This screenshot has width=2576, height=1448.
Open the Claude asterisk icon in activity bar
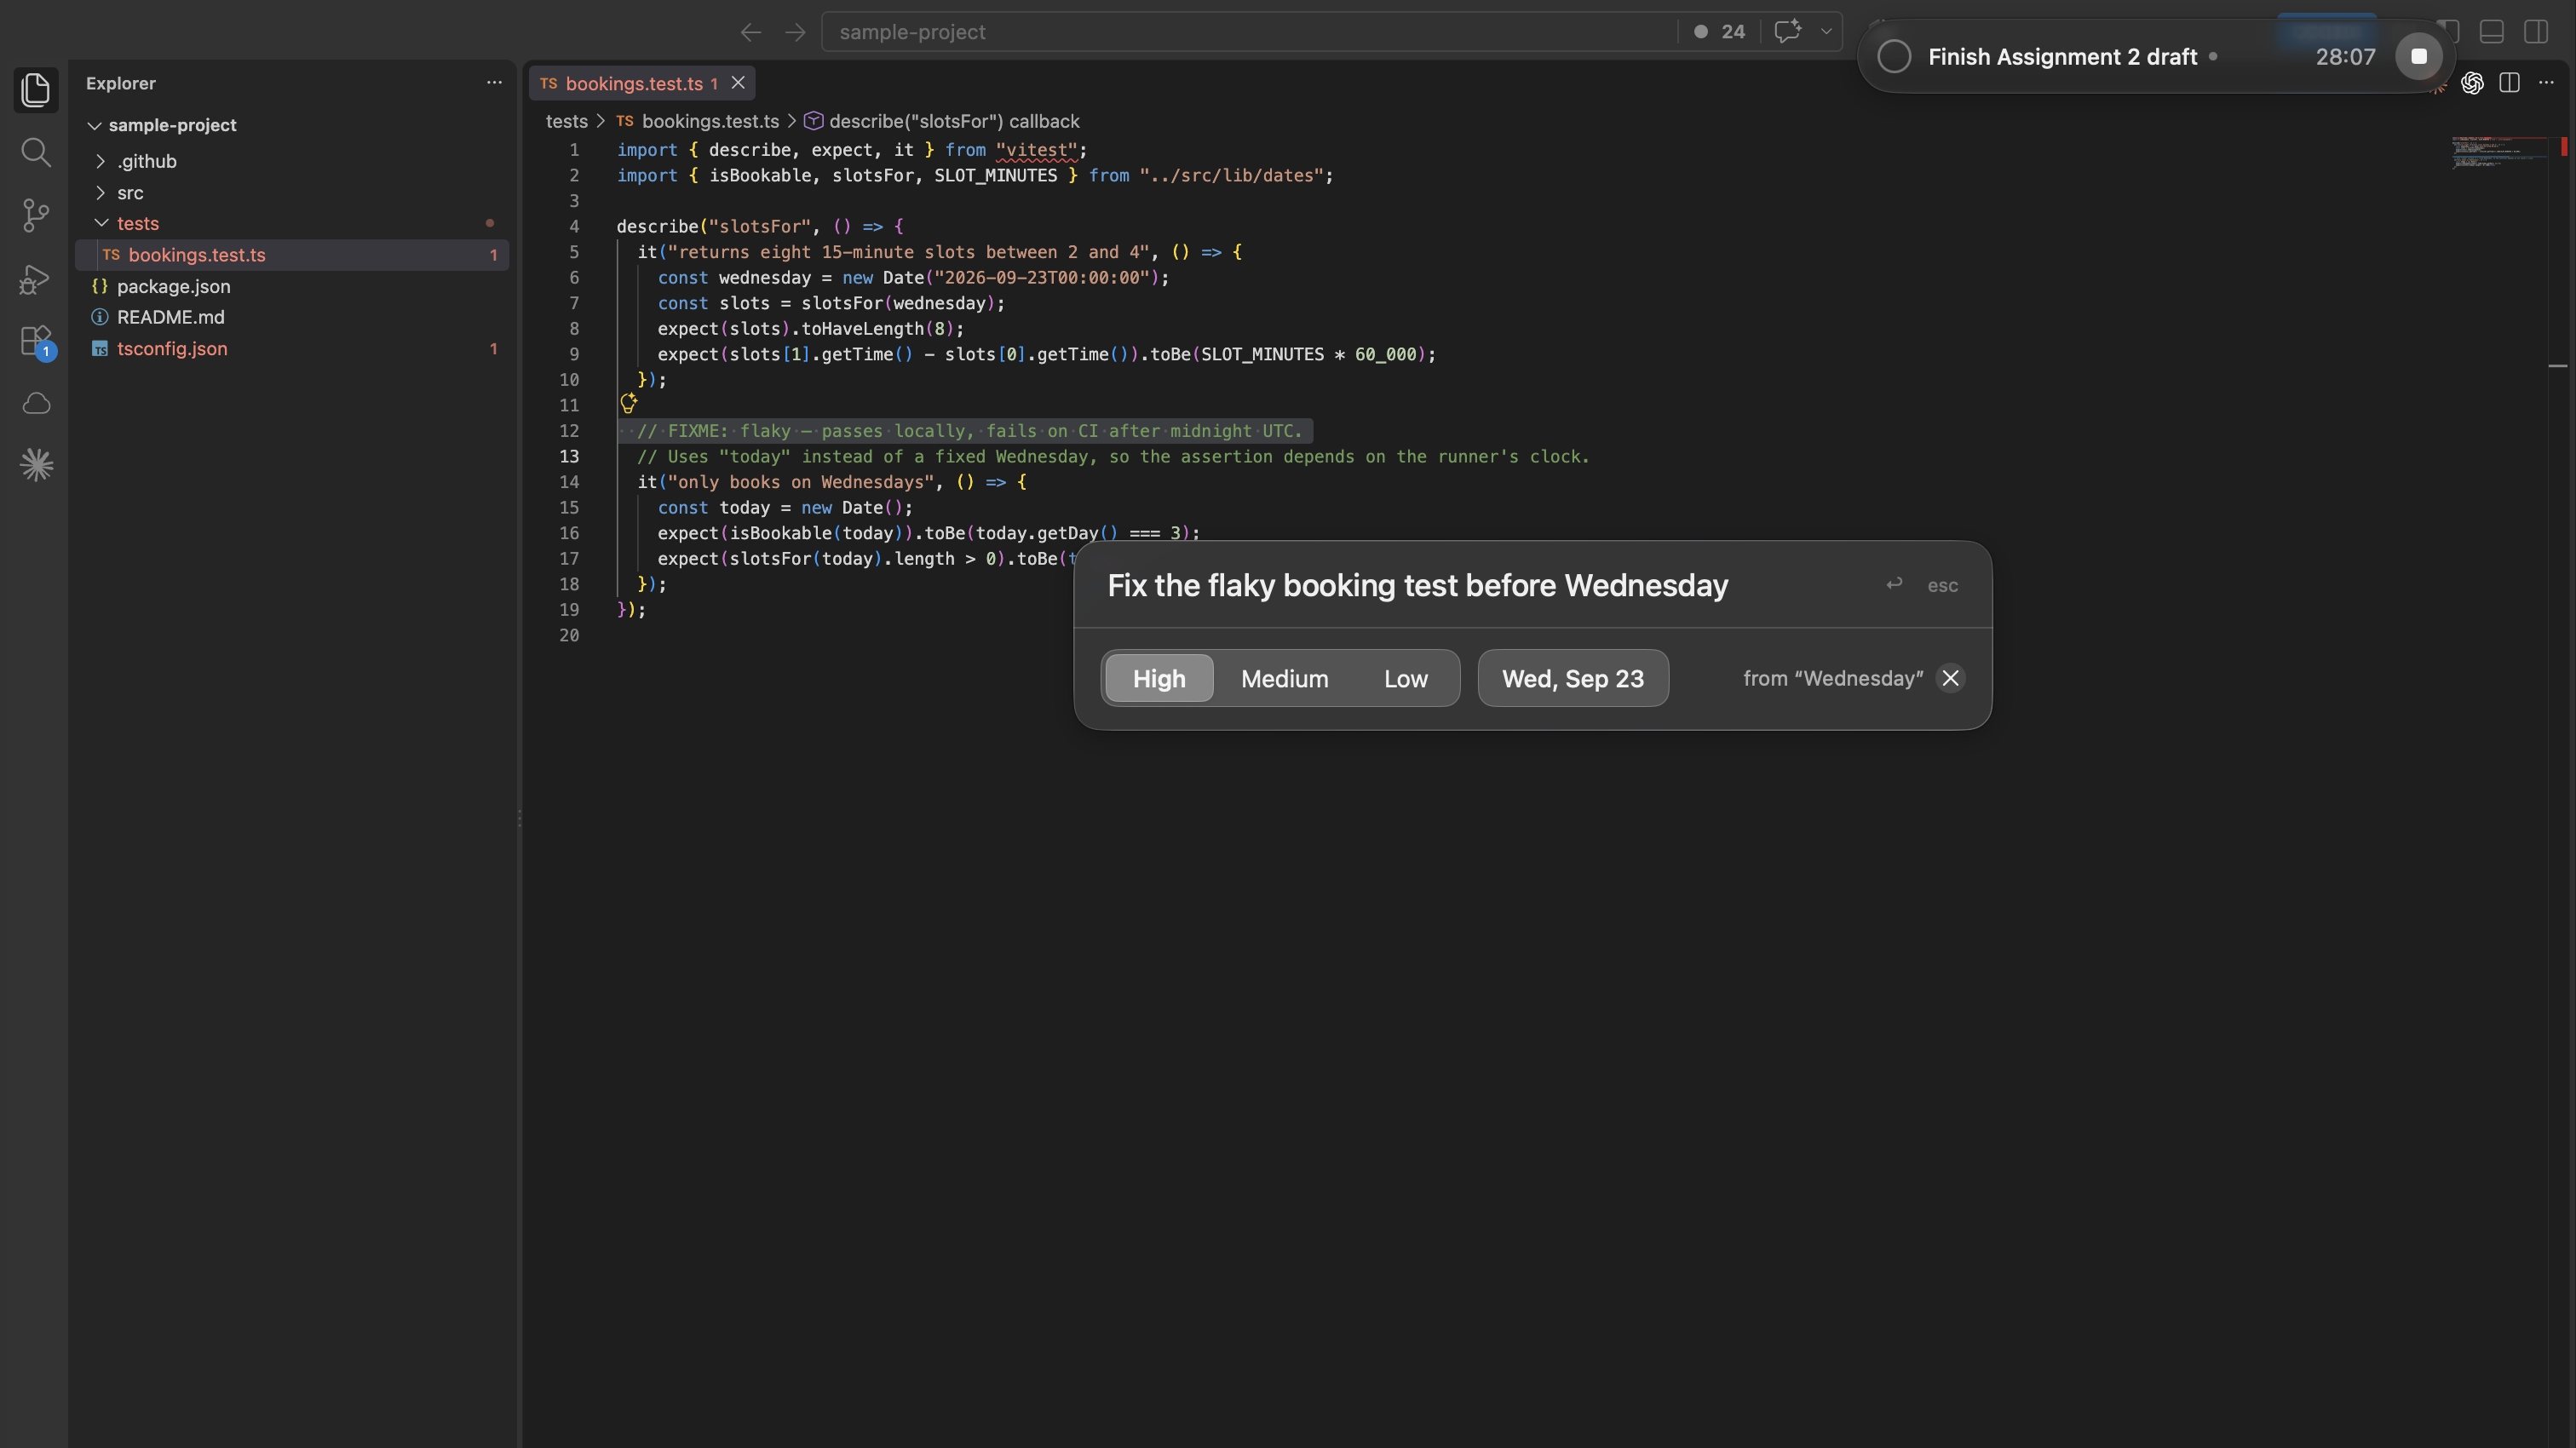[x=36, y=465]
